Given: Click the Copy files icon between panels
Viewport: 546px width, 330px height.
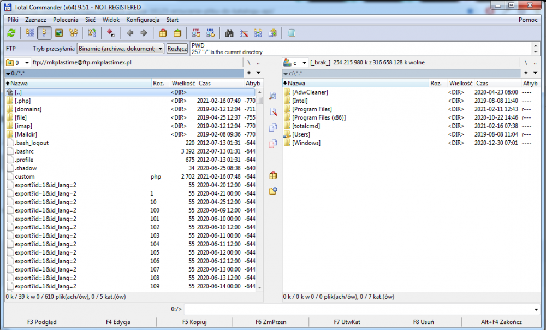Looking at the screenshot, I should pyautogui.click(x=273, y=127).
